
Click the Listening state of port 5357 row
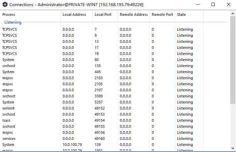tap(185, 102)
